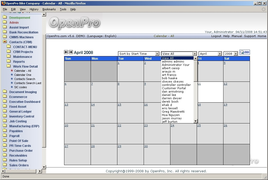
Task: Open the History menu
Action: pos(34,9)
